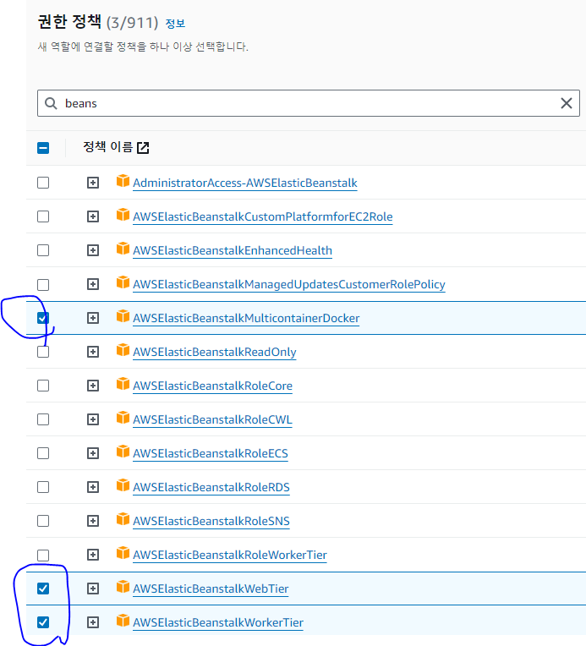The image size is (586, 646).
Task: Click the magnifier search icon
Action: [51, 103]
